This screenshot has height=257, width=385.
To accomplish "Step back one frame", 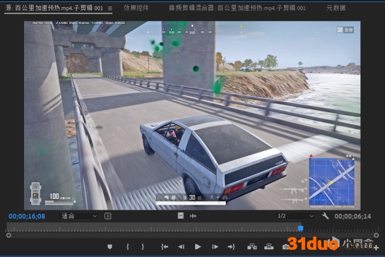I will [181, 247].
